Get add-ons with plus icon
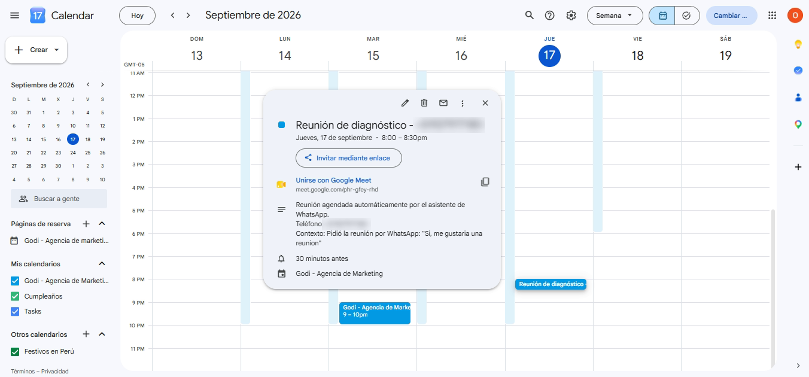 point(798,167)
